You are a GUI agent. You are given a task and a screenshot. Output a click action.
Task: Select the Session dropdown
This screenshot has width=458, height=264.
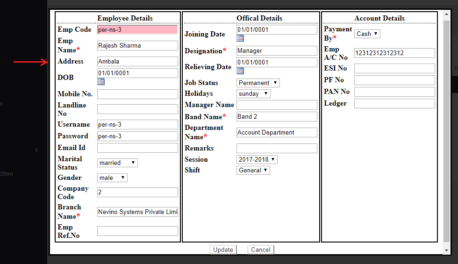(257, 159)
